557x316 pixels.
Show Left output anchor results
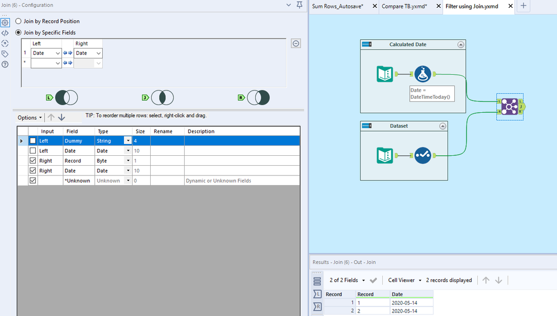pyautogui.click(x=317, y=294)
